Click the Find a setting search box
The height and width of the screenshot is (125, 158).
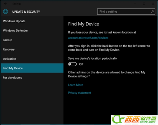pyautogui.click(x=126, y=11)
